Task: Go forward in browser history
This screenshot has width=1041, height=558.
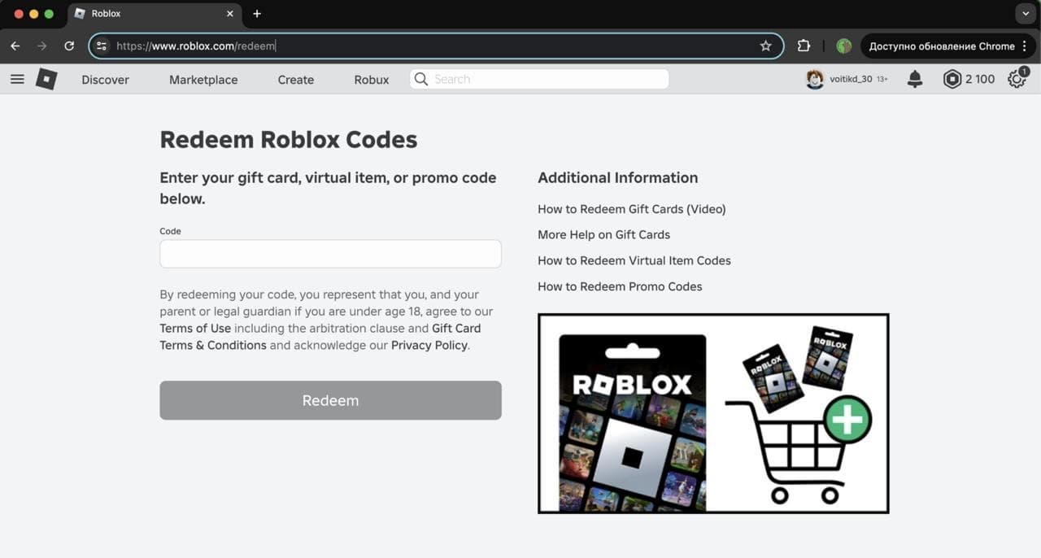Action: click(x=42, y=46)
